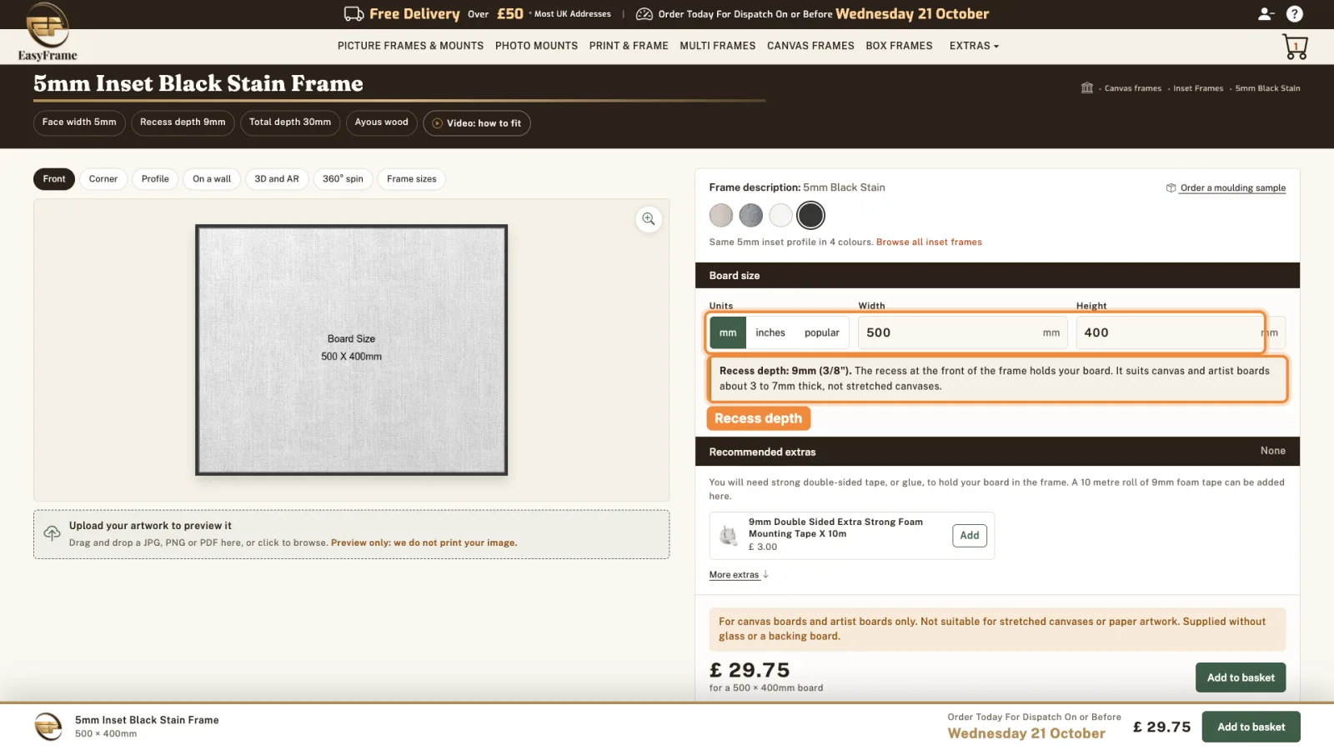Image resolution: width=1334 pixels, height=750 pixels.
Task: Select popular sizes option
Action: point(822,332)
